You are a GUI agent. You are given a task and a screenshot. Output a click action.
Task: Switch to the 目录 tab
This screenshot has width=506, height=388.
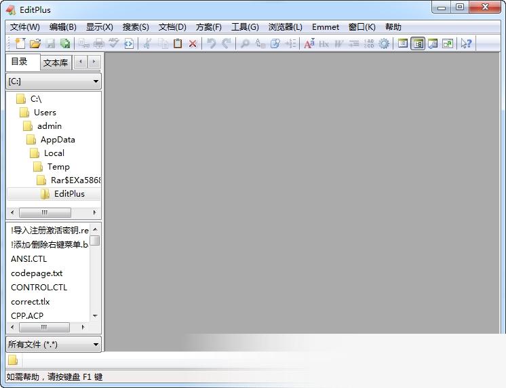(22, 62)
